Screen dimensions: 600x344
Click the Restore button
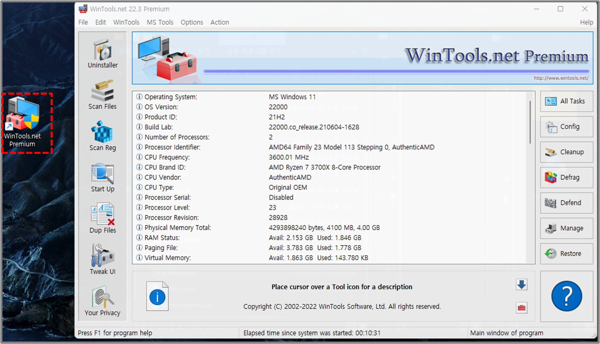pyautogui.click(x=566, y=254)
